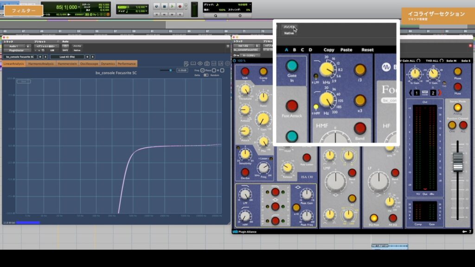Toggle the Mute button in bx_console output section
The image size is (475, 267).
[457, 87]
